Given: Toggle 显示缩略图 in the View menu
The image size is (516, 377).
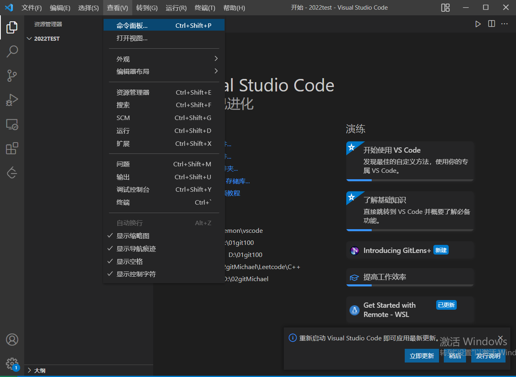Looking at the screenshot, I should [x=164, y=236].
